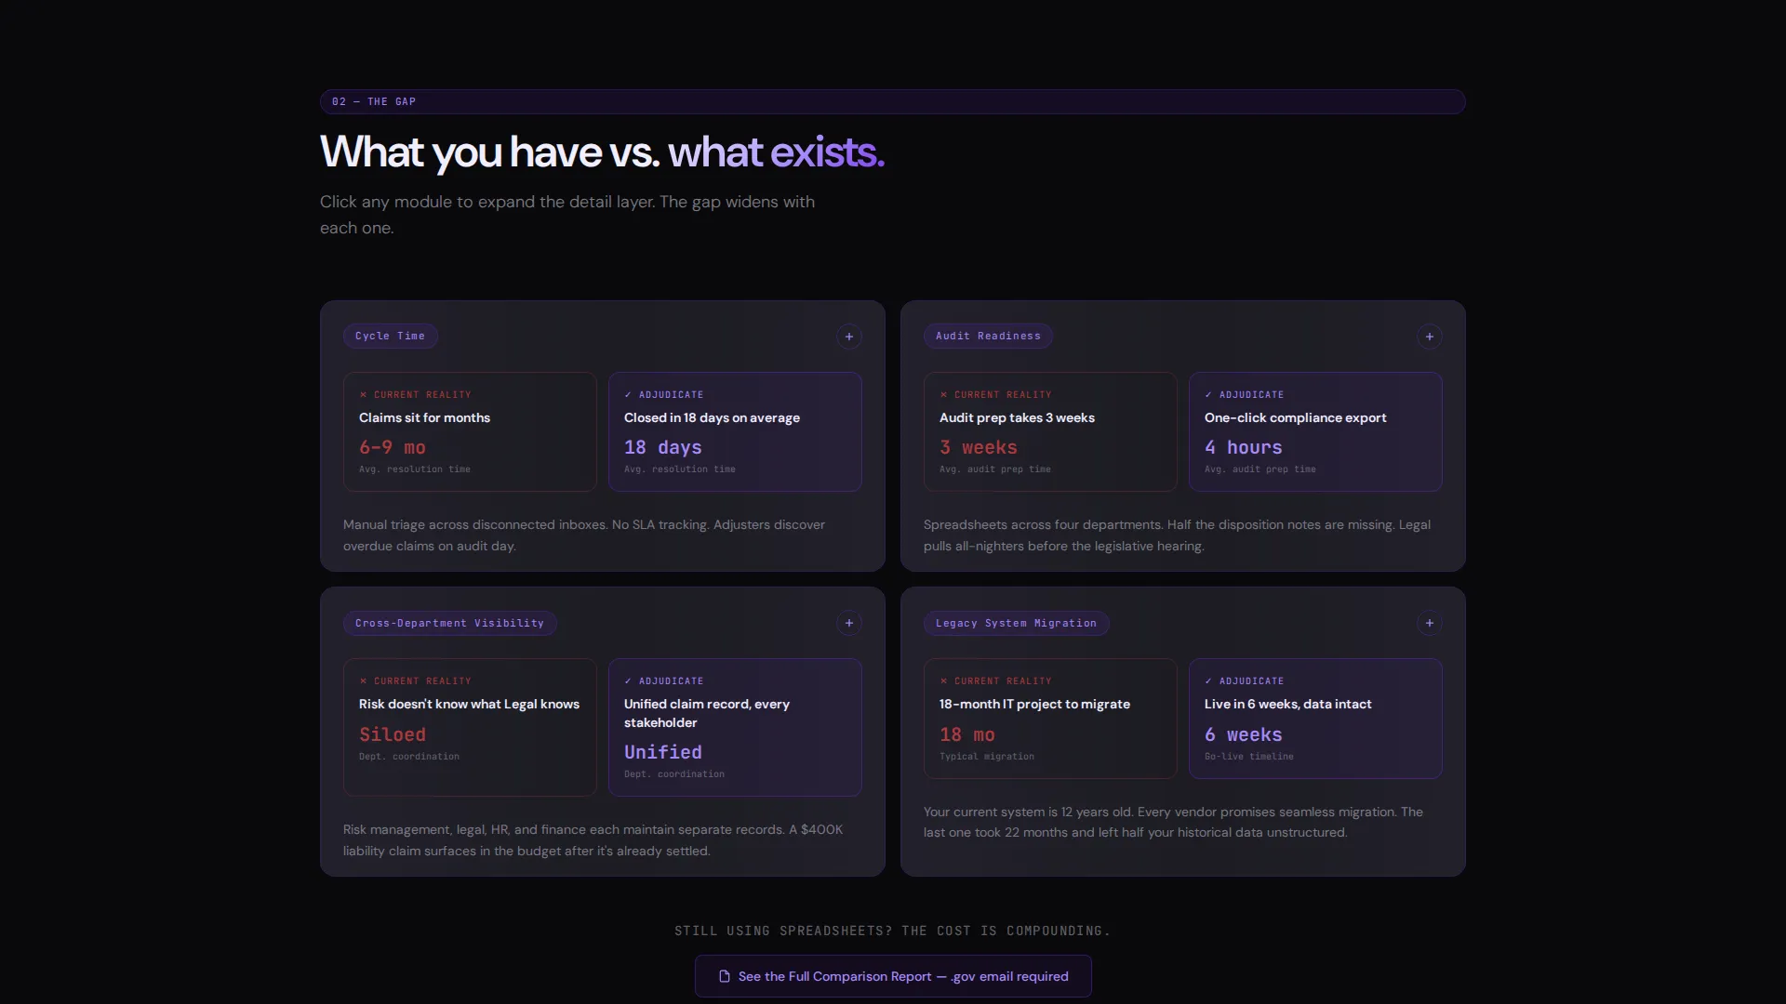Expand the Cross-Department Visibility plus icon
1786x1004 pixels.
848,623
